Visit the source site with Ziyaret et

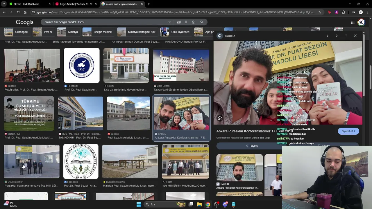click(x=348, y=131)
